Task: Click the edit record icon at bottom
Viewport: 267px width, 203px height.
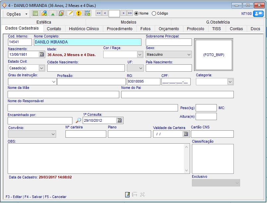Action: pyautogui.click(x=127, y=195)
